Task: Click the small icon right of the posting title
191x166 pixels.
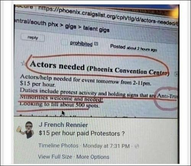Action: [x=176, y=74]
